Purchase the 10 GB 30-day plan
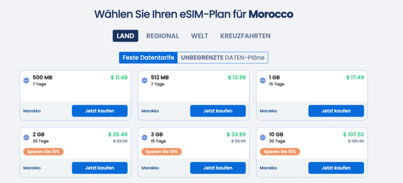403x183 pixels. [x=336, y=168]
